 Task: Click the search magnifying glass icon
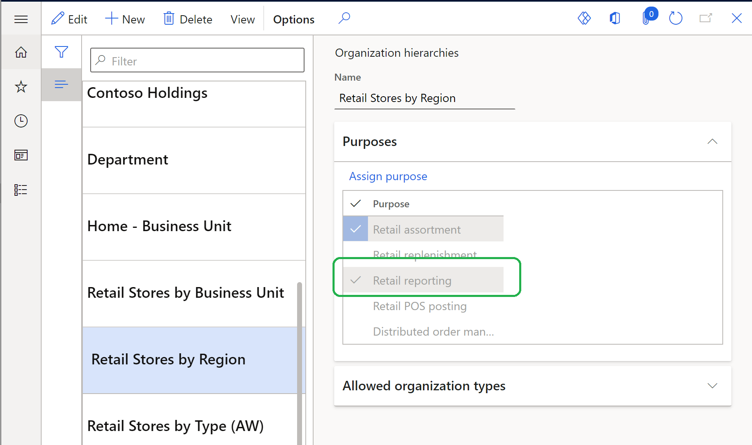pyautogui.click(x=344, y=18)
